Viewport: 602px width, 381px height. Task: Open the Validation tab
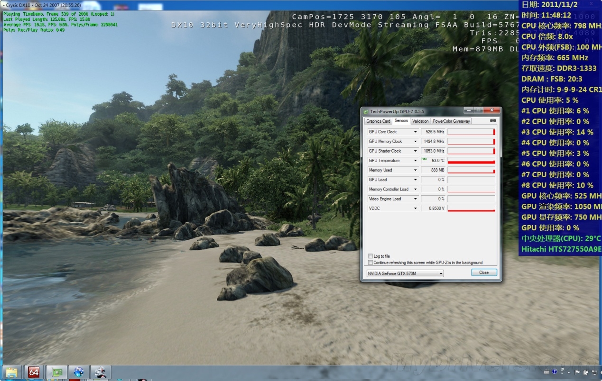tap(420, 121)
